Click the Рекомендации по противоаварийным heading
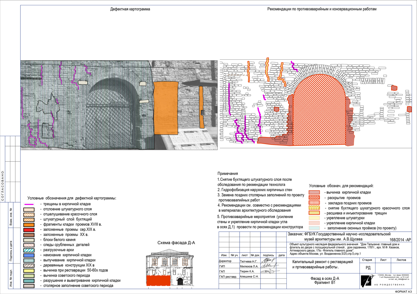This screenshot has width=417, height=294. point(322,9)
